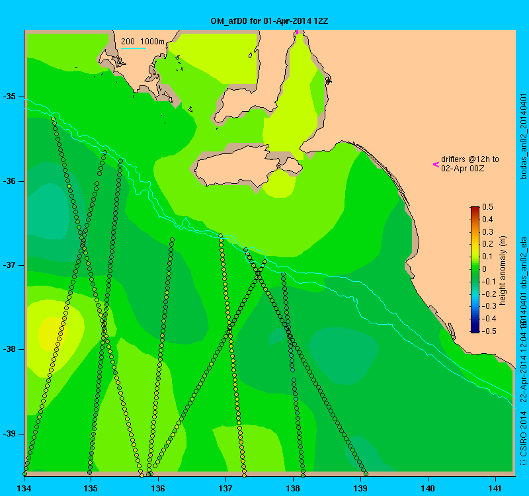Click the '-0.1' color bar label

tap(489, 282)
